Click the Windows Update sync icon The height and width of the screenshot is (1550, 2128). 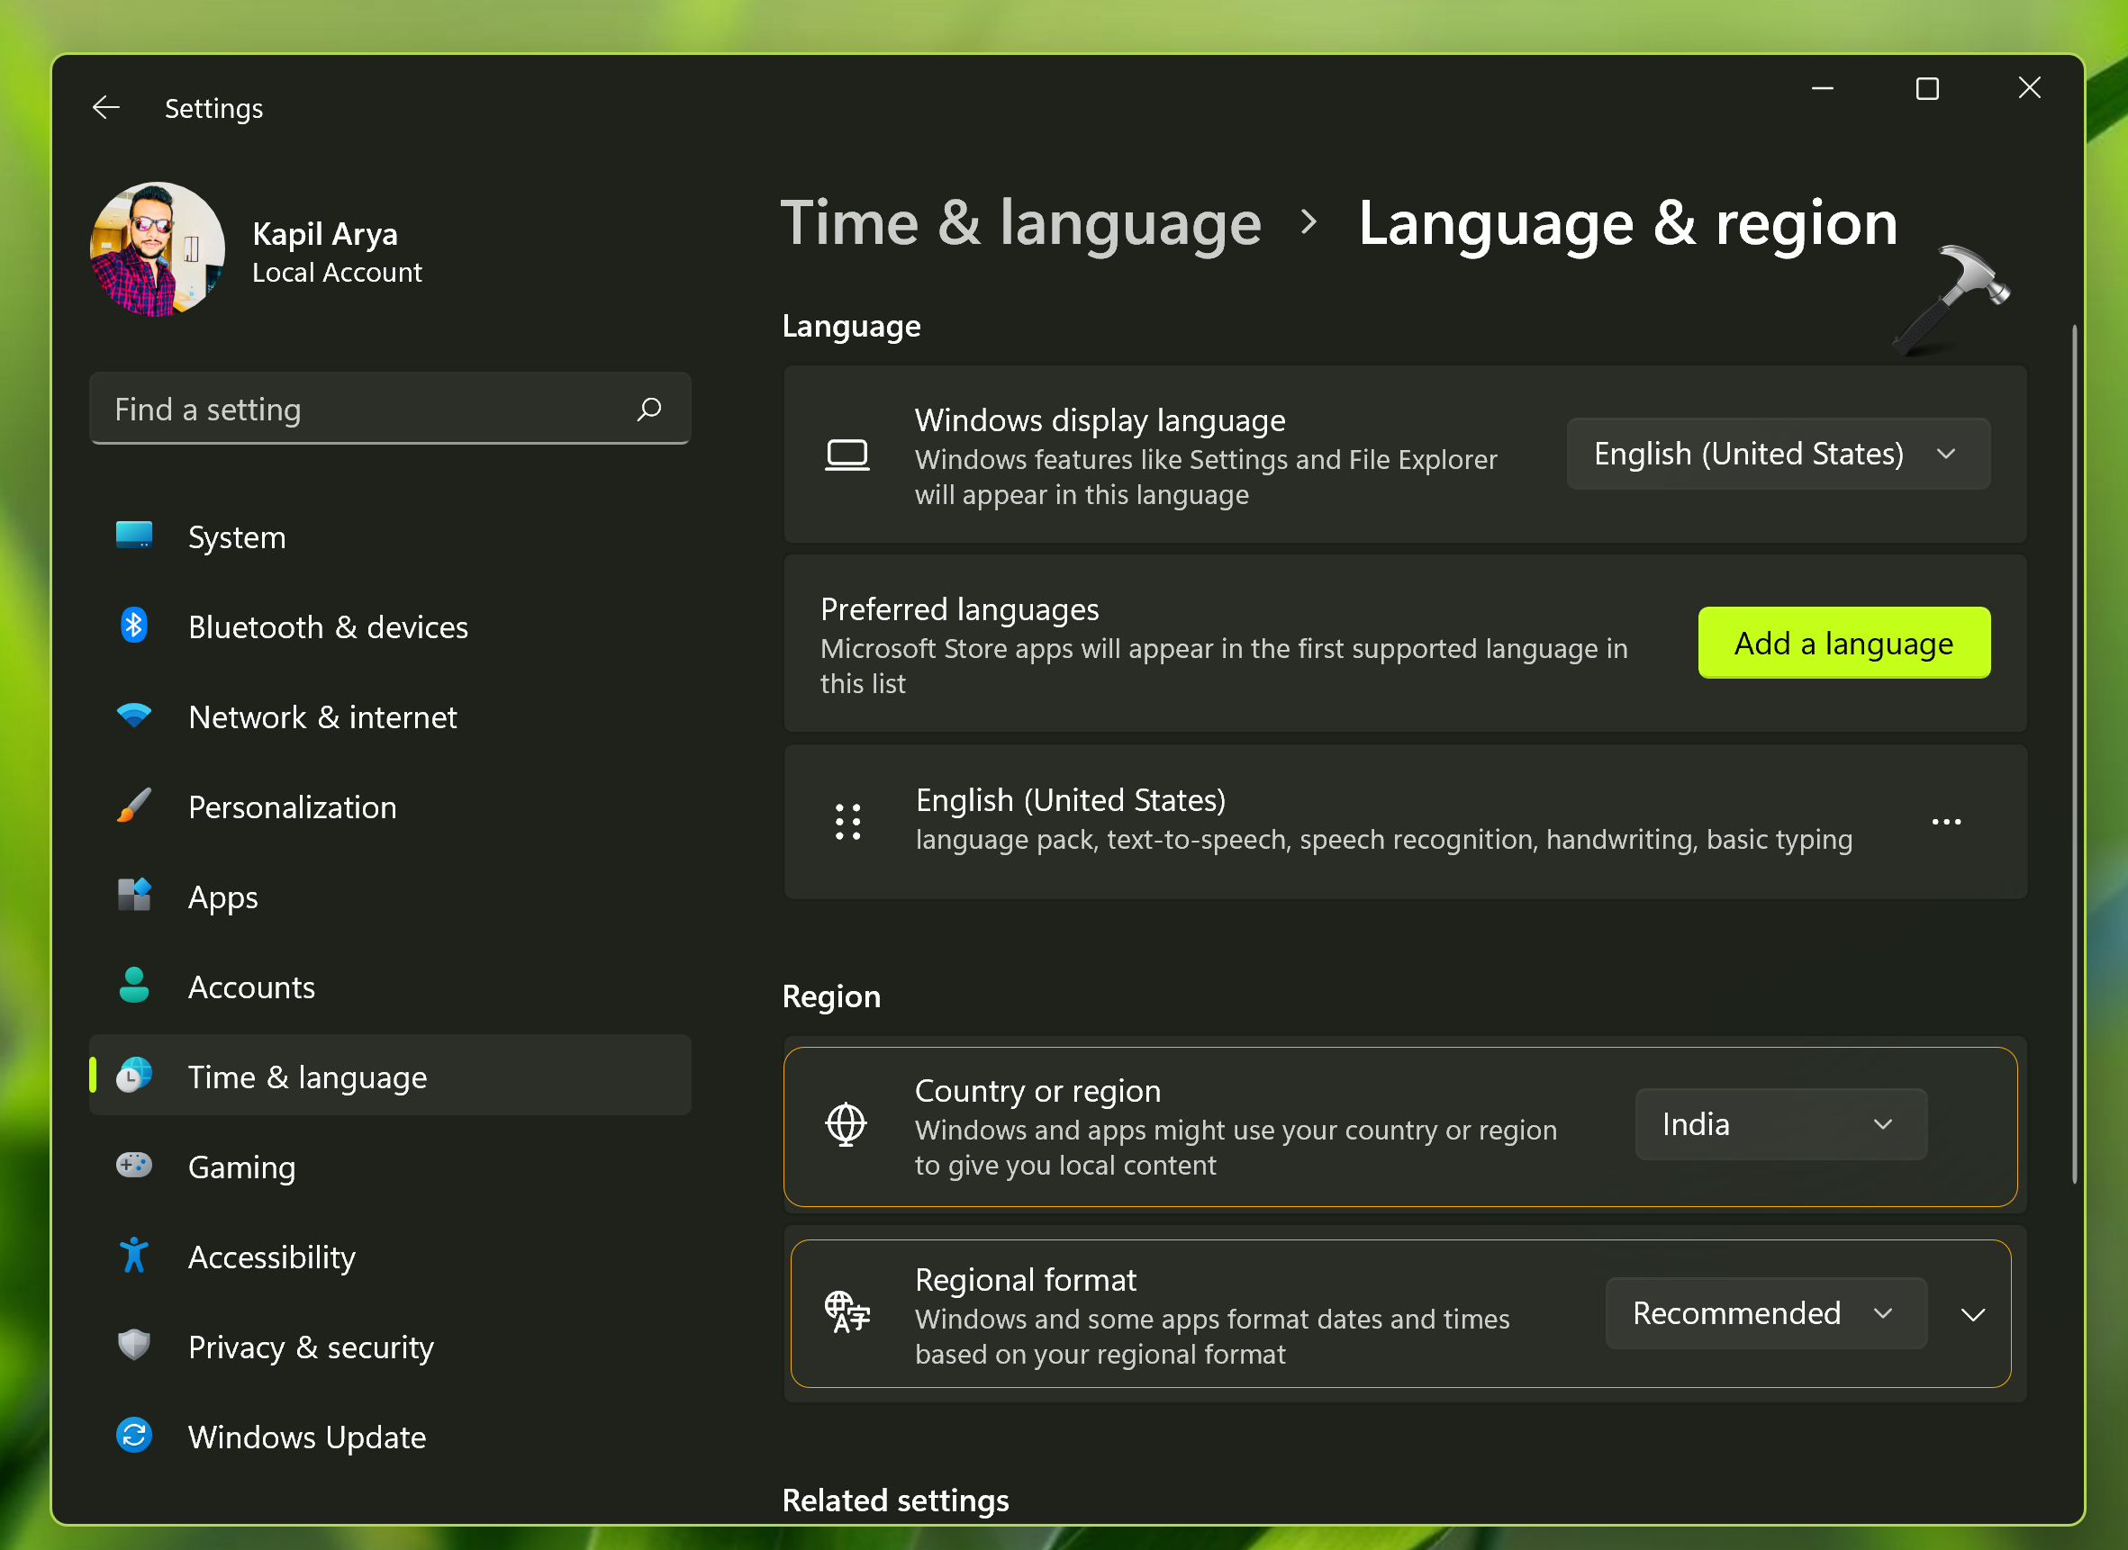point(134,1436)
